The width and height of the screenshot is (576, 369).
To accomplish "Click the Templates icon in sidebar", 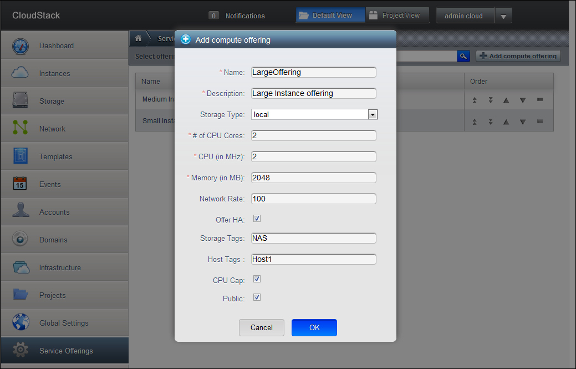I will click(x=20, y=156).
